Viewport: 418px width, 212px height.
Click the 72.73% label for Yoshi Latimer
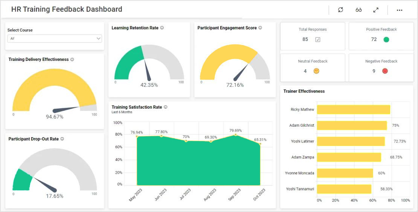point(400,141)
